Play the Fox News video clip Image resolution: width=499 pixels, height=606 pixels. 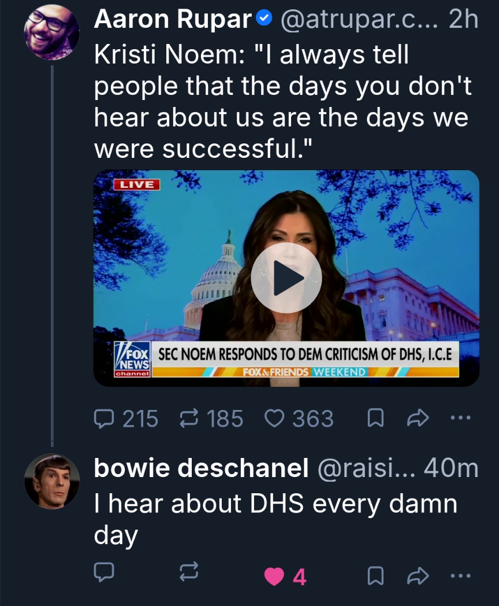pyautogui.click(x=286, y=278)
